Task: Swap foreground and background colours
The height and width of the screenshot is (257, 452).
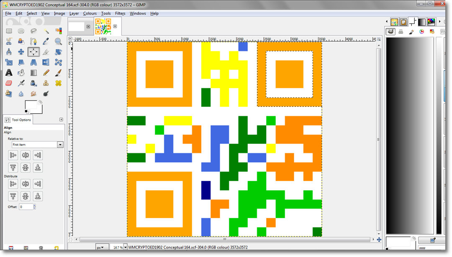Action: [40, 102]
